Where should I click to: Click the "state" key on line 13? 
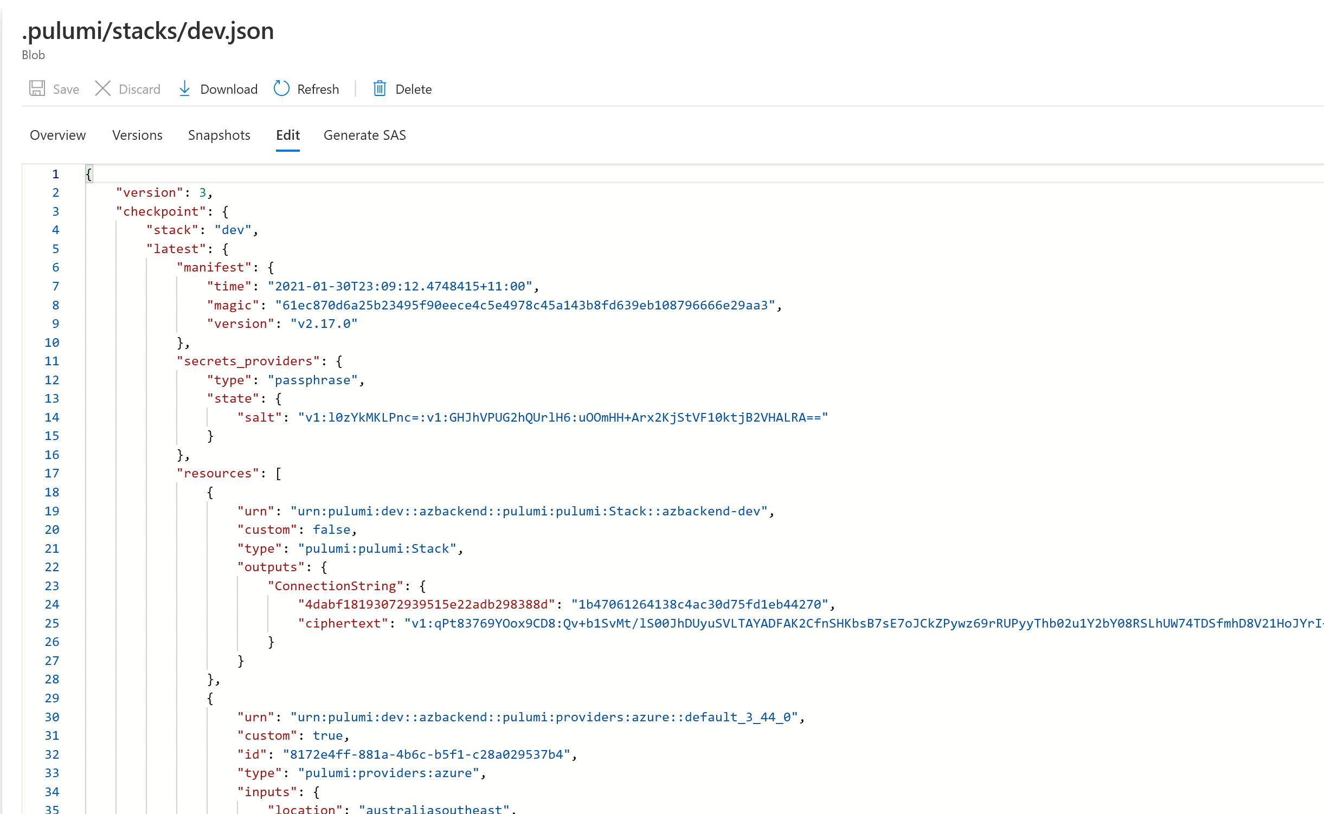pos(233,398)
